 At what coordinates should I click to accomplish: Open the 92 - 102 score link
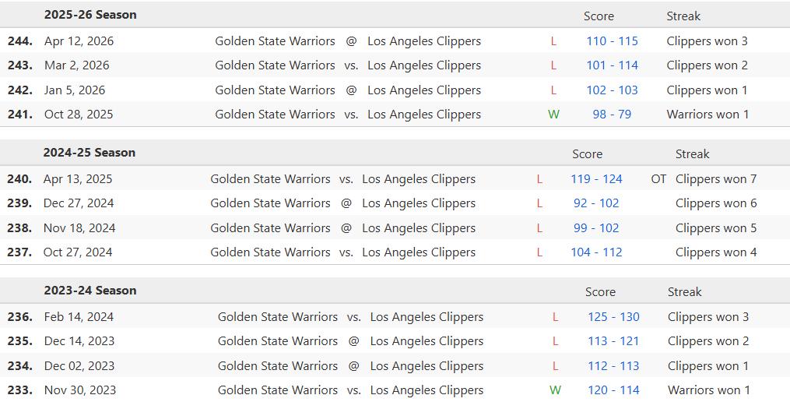pos(596,203)
